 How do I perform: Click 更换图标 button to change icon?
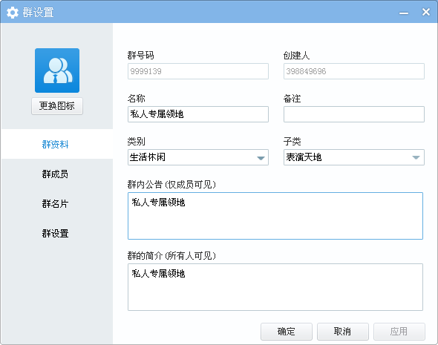point(57,106)
